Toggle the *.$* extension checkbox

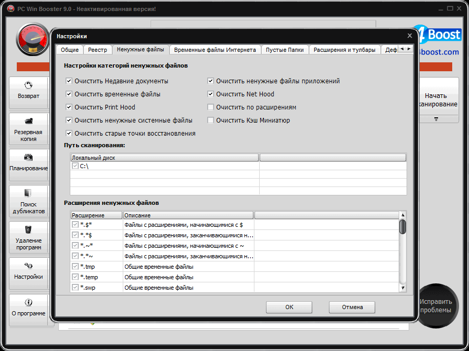[x=75, y=224]
